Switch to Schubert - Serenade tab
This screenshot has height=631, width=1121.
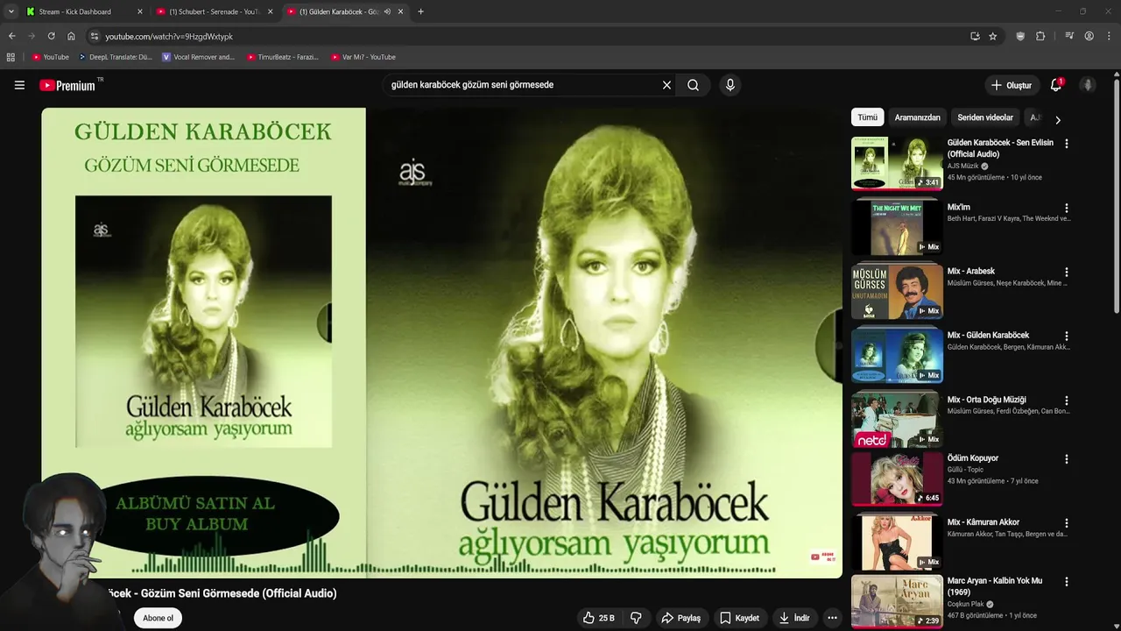215,11
